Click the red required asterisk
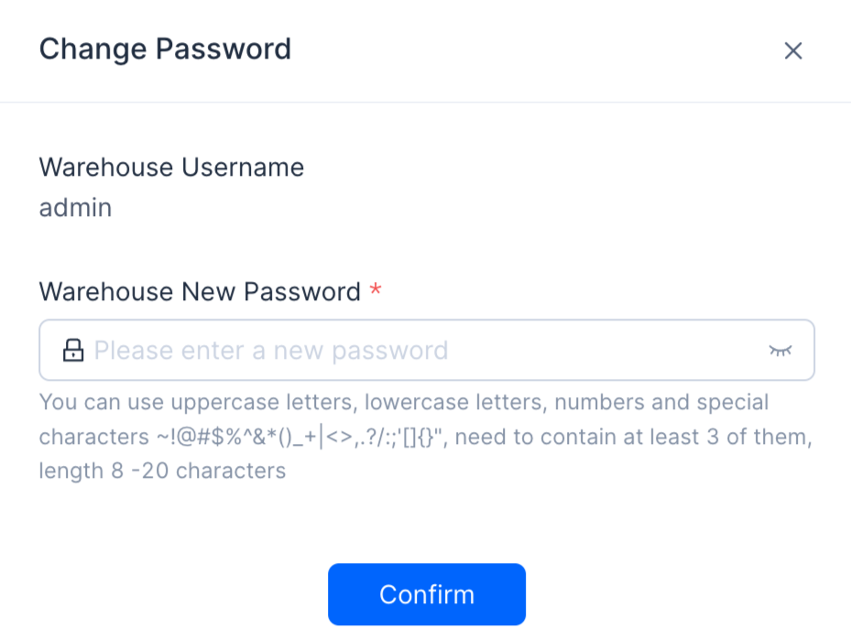 [376, 289]
